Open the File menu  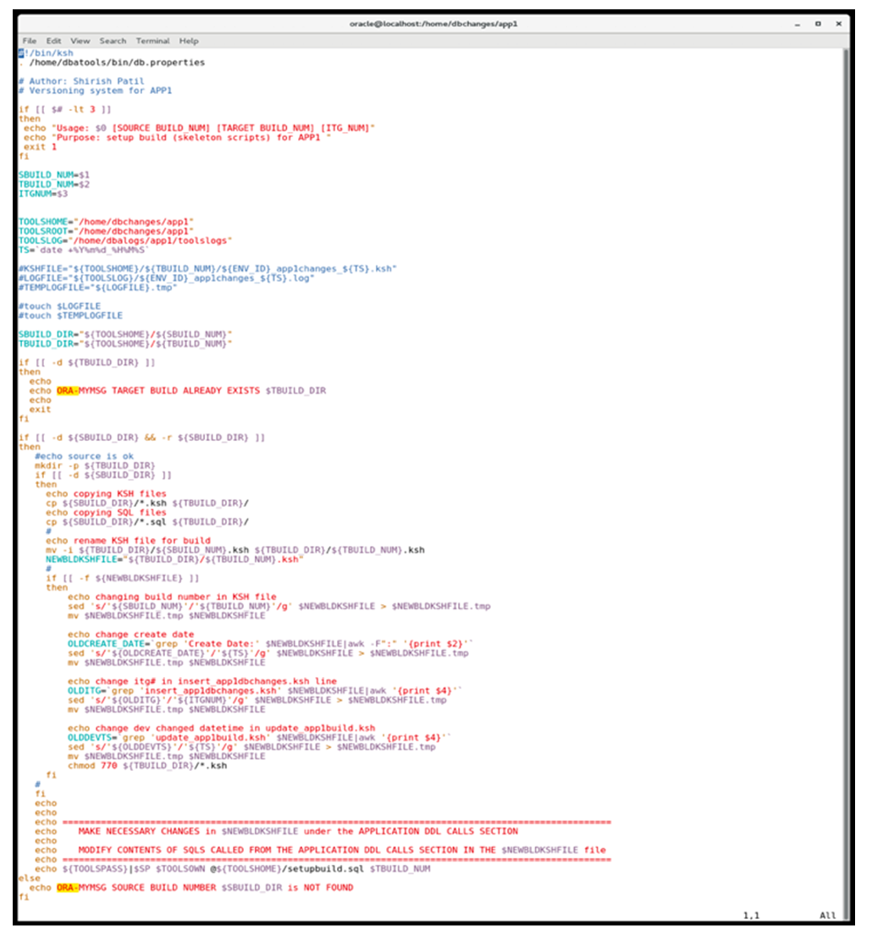pos(29,41)
